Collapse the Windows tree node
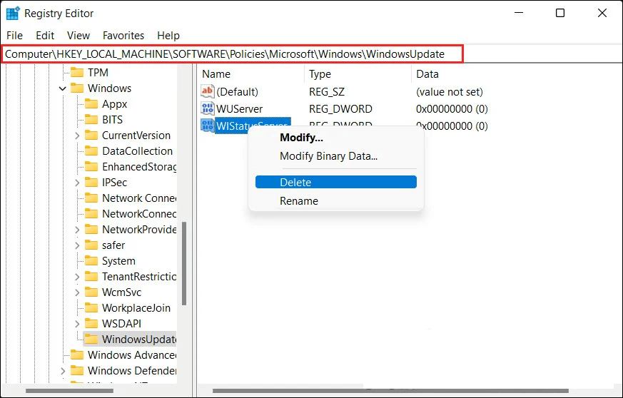The width and height of the screenshot is (623, 398). (63, 88)
